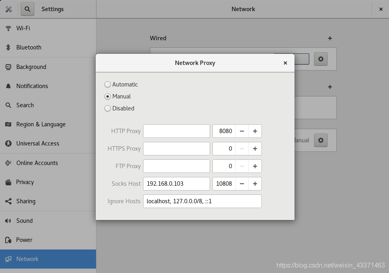The height and width of the screenshot is (273, 389).
Task: Close the Network Proxy dialog
Action: 285,63
